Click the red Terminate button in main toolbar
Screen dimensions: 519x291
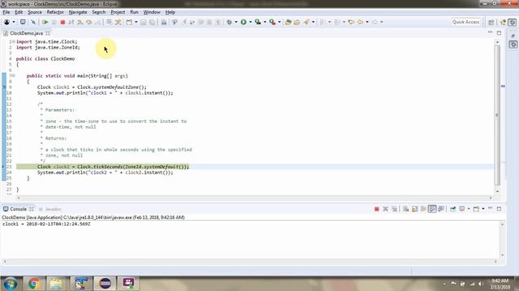pyautogui.click(x=62, y=22)
